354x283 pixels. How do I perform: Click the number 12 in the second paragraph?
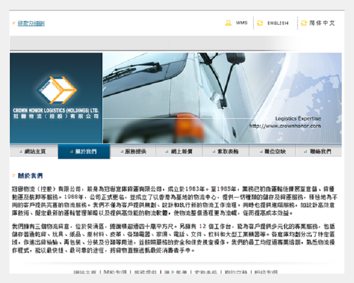203,226
